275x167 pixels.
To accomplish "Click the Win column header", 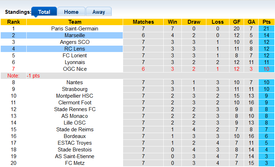I will pos(173,22).
